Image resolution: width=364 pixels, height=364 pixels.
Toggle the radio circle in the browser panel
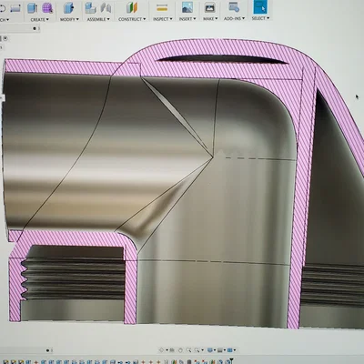click(x=5, y=38)
